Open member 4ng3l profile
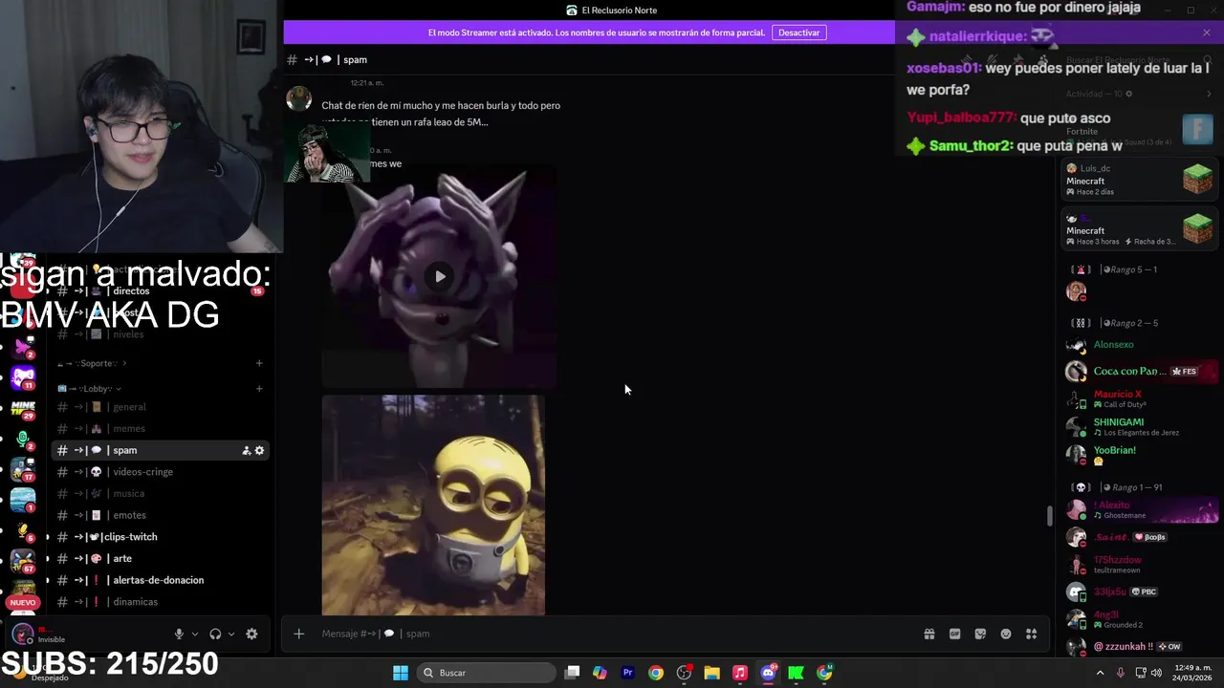 [1138, 619]
